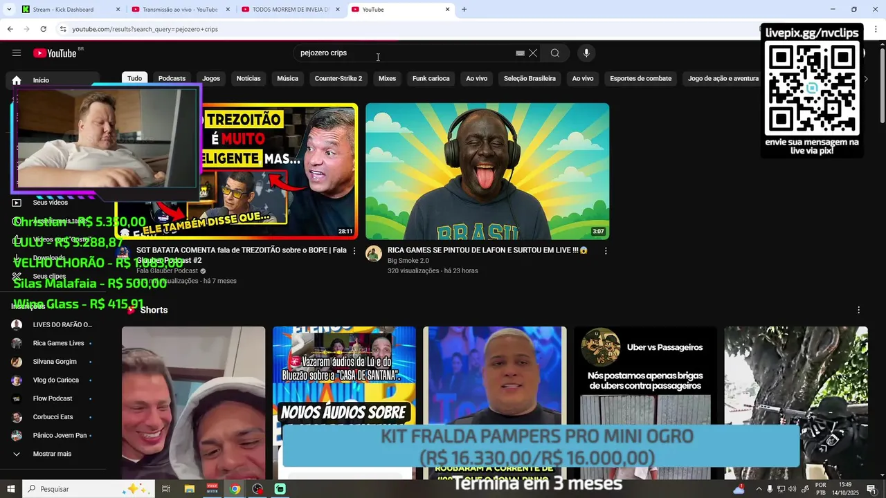This screenshot has width=886, height=498.
Task: Reload the current page
Action: (43, 29)
